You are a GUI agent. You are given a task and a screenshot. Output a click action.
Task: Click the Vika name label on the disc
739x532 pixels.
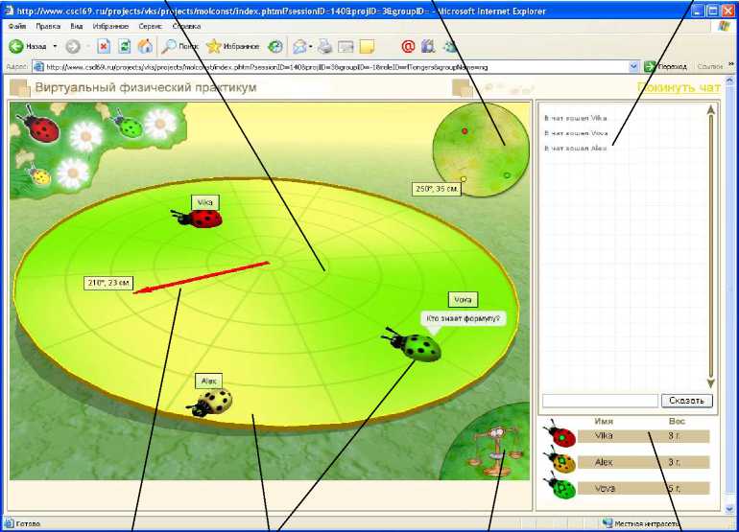[205, 202]
